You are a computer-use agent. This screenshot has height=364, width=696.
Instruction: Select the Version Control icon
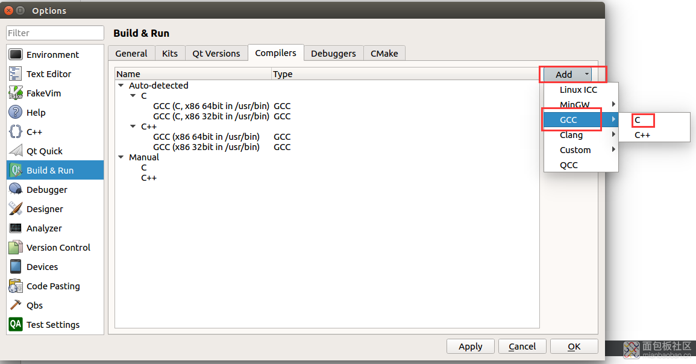coord(16,247)
